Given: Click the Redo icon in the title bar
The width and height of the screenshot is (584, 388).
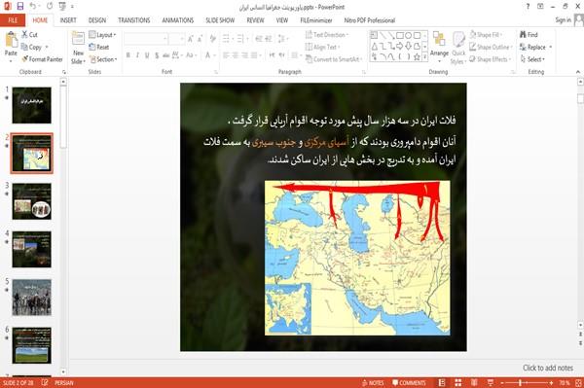Looking at the screenshot, I should click(50, 7).
